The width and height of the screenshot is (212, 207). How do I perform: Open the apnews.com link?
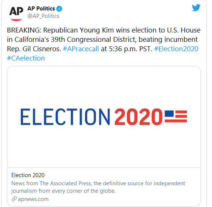(33, 199)
